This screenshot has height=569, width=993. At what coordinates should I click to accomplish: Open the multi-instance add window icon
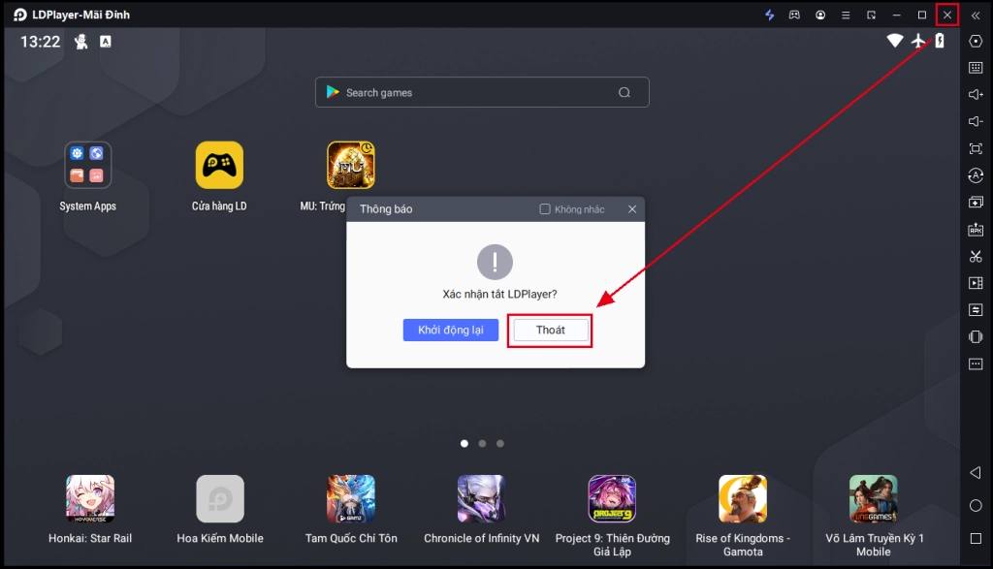coord(976,203)
